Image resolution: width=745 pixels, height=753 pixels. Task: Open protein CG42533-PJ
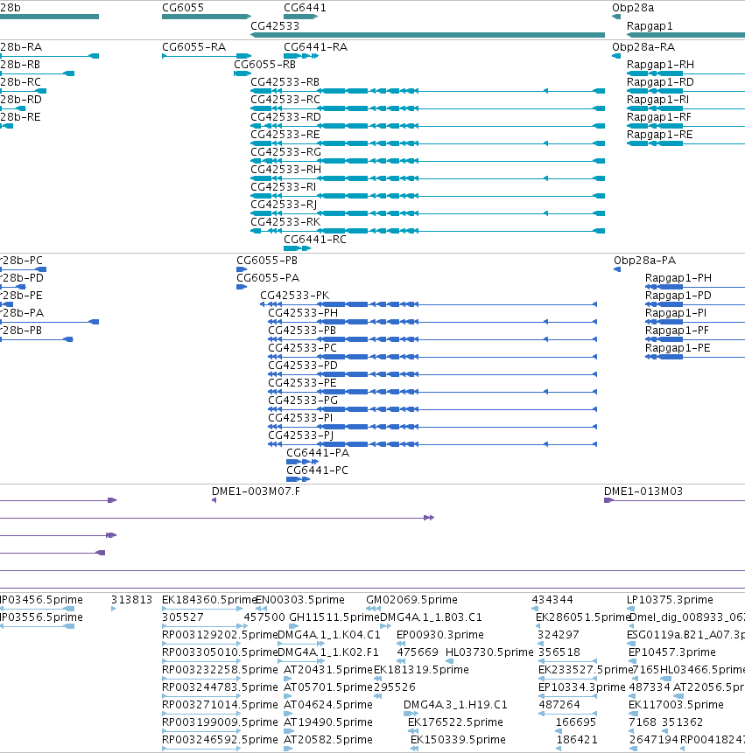click(x=300, y=435)
